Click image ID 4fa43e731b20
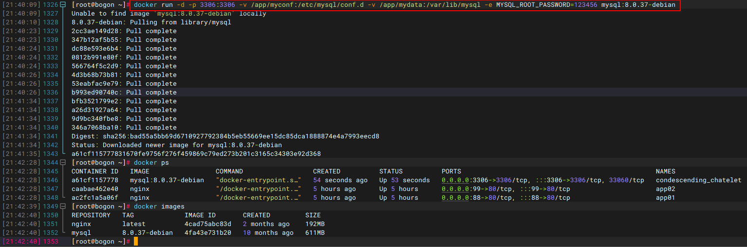This screenshot has width=747, height=247. pos(208,233)
